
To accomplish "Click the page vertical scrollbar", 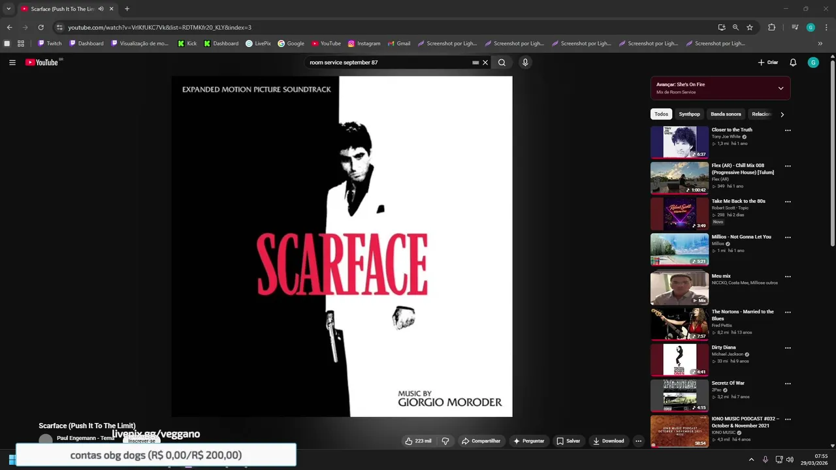I will (833, 153).
